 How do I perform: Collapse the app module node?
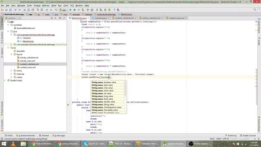pos(5,22)
